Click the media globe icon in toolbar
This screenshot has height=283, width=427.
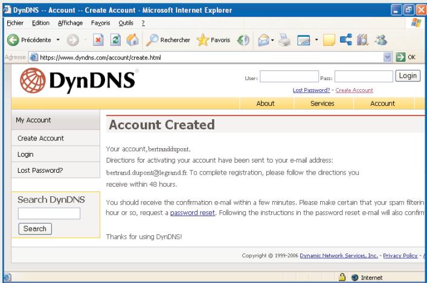coord(243,40)
